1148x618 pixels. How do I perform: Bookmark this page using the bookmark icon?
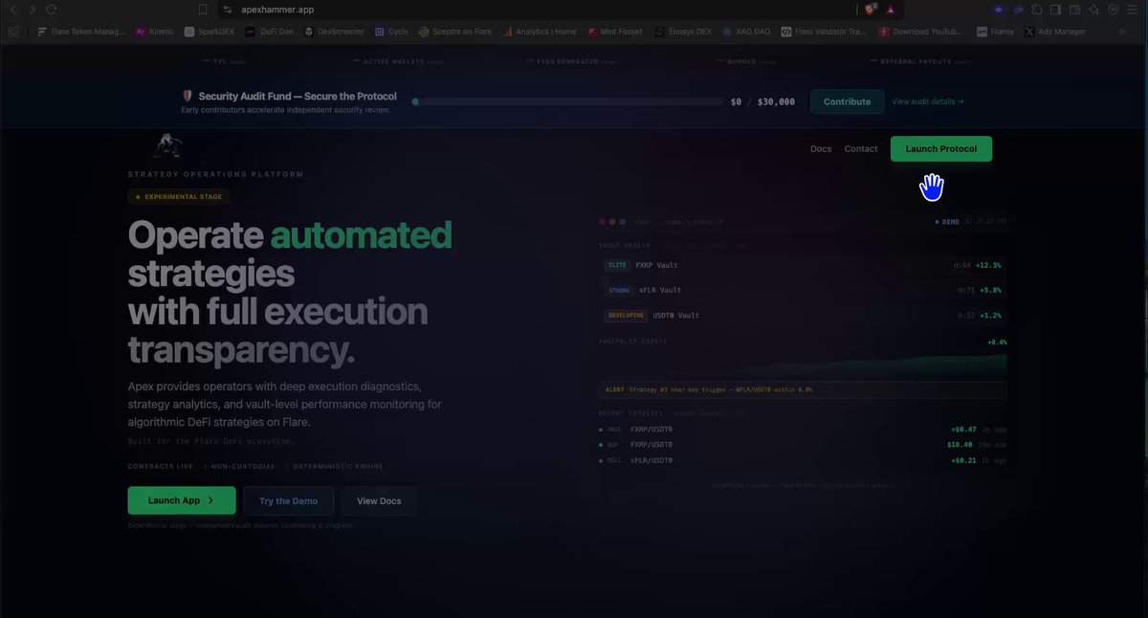[x=203, y=10]
